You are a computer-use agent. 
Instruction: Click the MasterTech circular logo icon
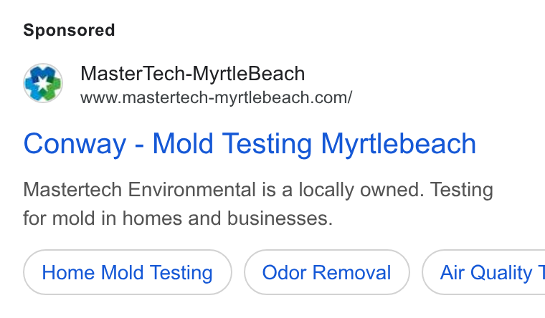point(43,83)
